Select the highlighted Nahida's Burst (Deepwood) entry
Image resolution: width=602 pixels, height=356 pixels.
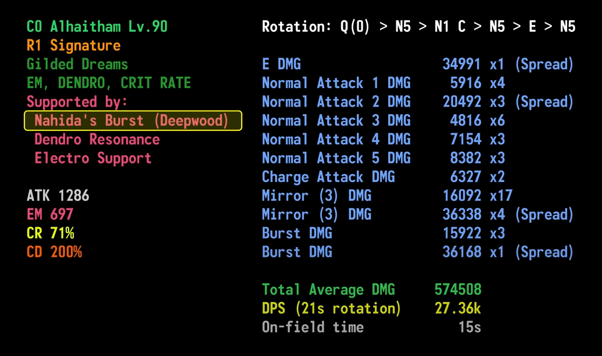click(x=133, y=121)
